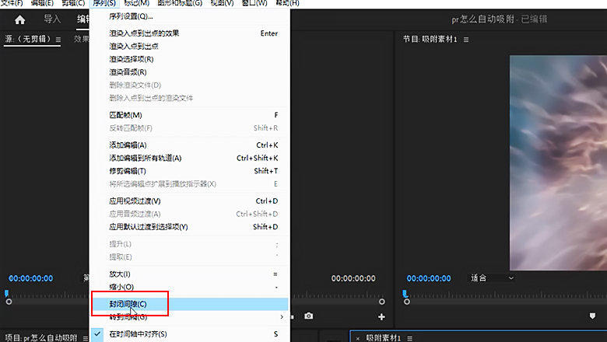Open the 标记(M) menu
The image size is (607, 342).
tap(137, 3)
